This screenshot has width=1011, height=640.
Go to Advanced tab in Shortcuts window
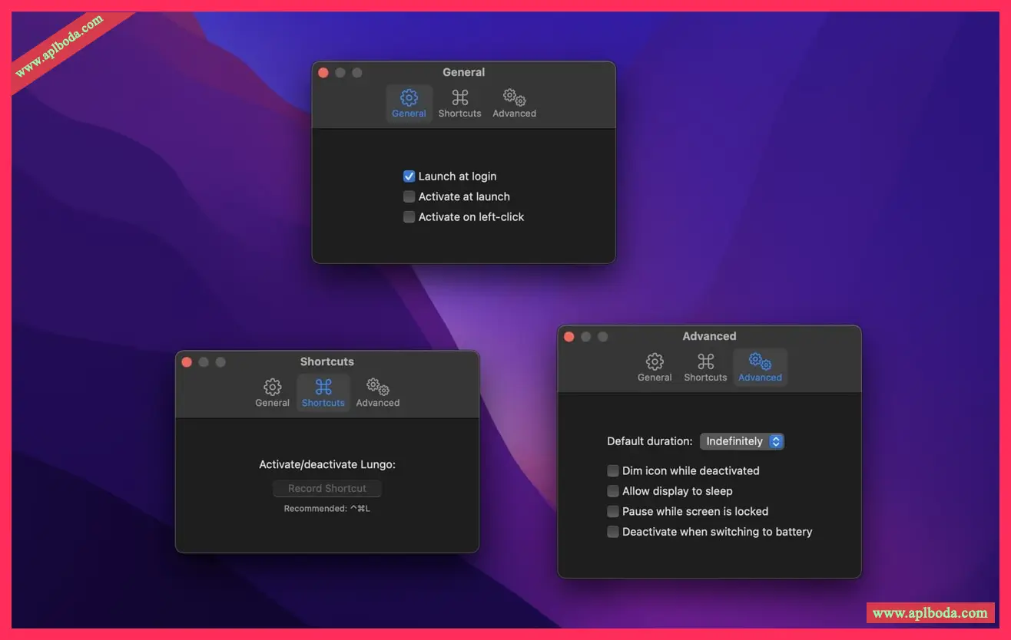click(x=378, y=393)
